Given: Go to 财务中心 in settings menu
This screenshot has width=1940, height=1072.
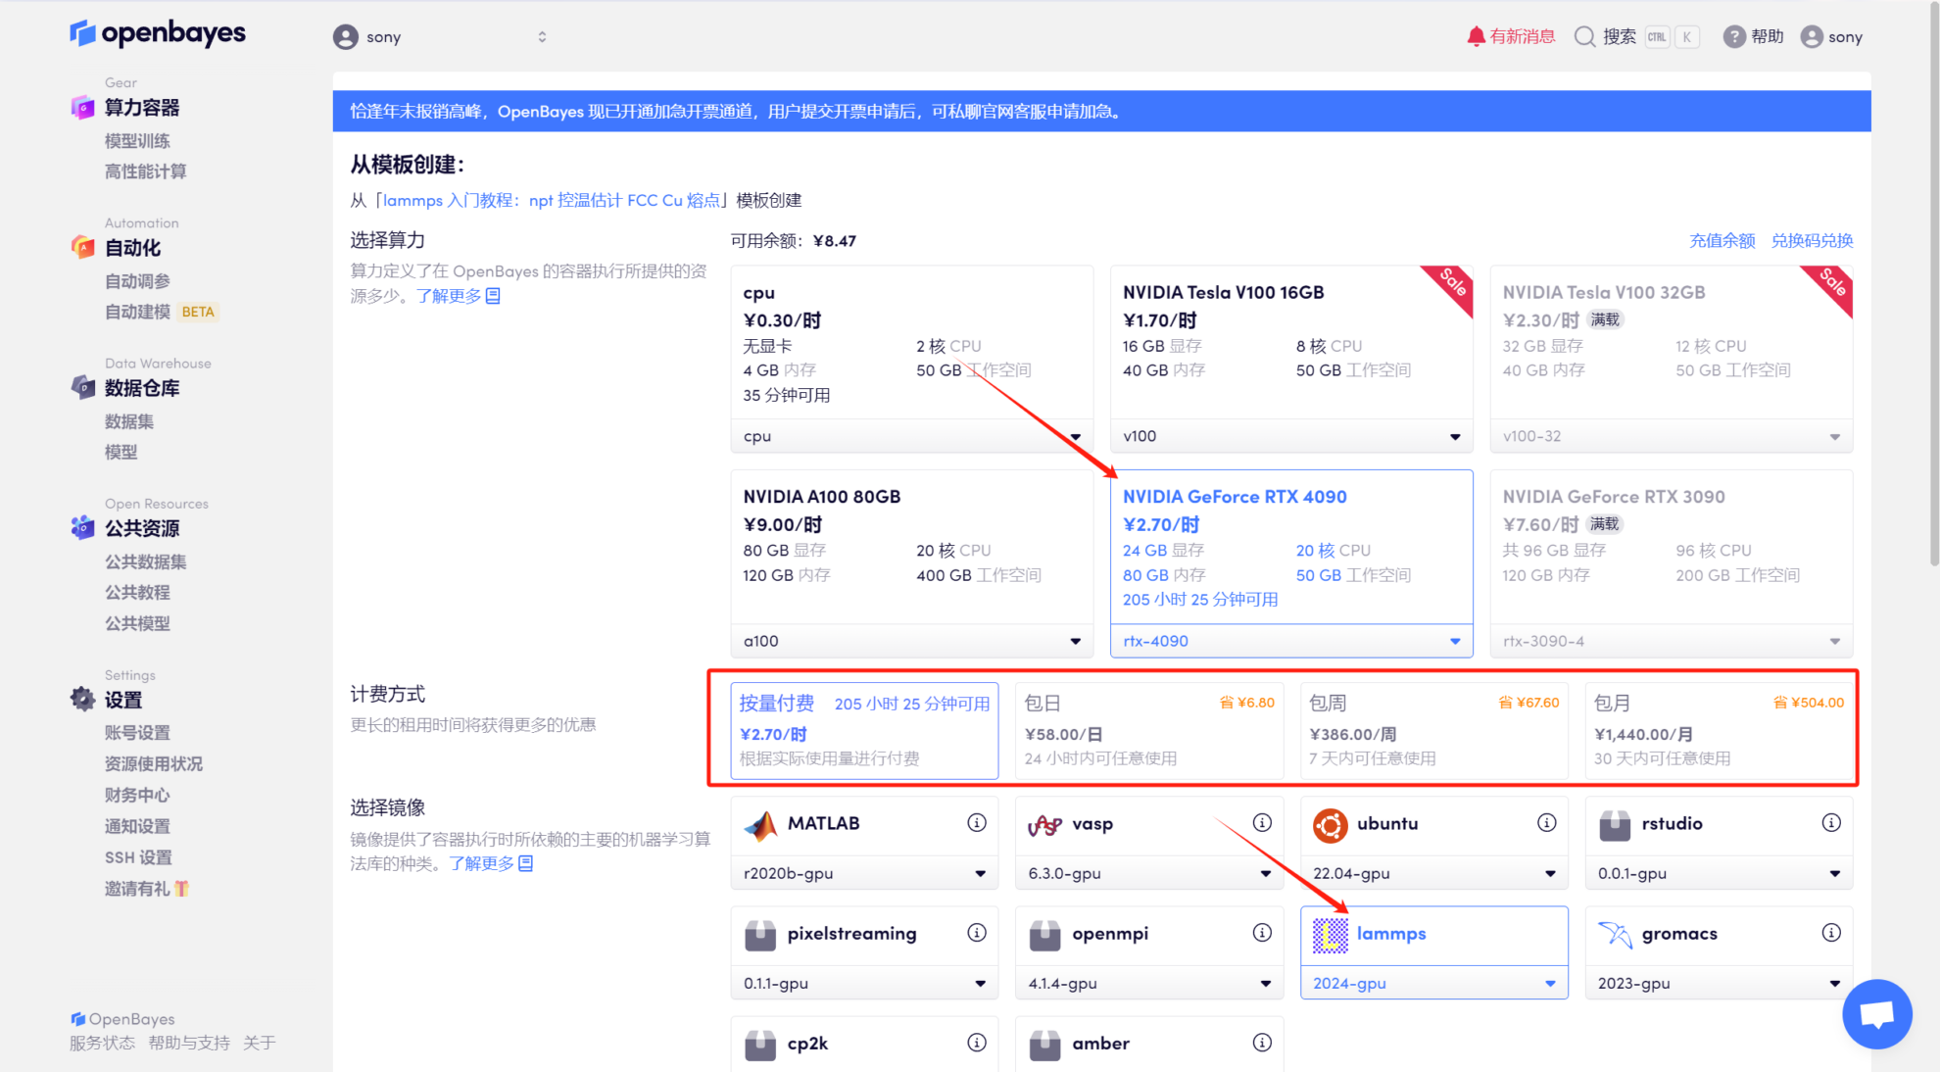Looking at the screenshot, I should [x=137, y=795].
